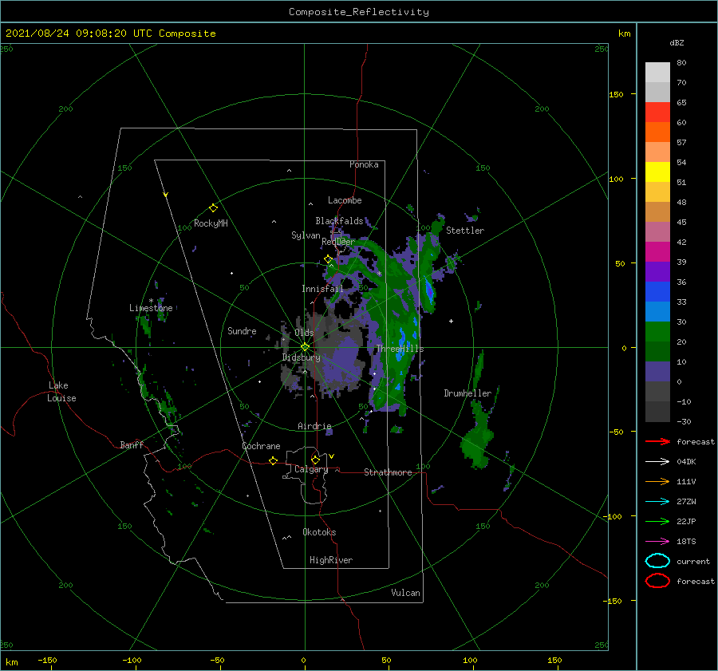718x671 pixels.
Task: Select the magenta 39-42 dBZ swatch
Action: (x=657, y=252)
